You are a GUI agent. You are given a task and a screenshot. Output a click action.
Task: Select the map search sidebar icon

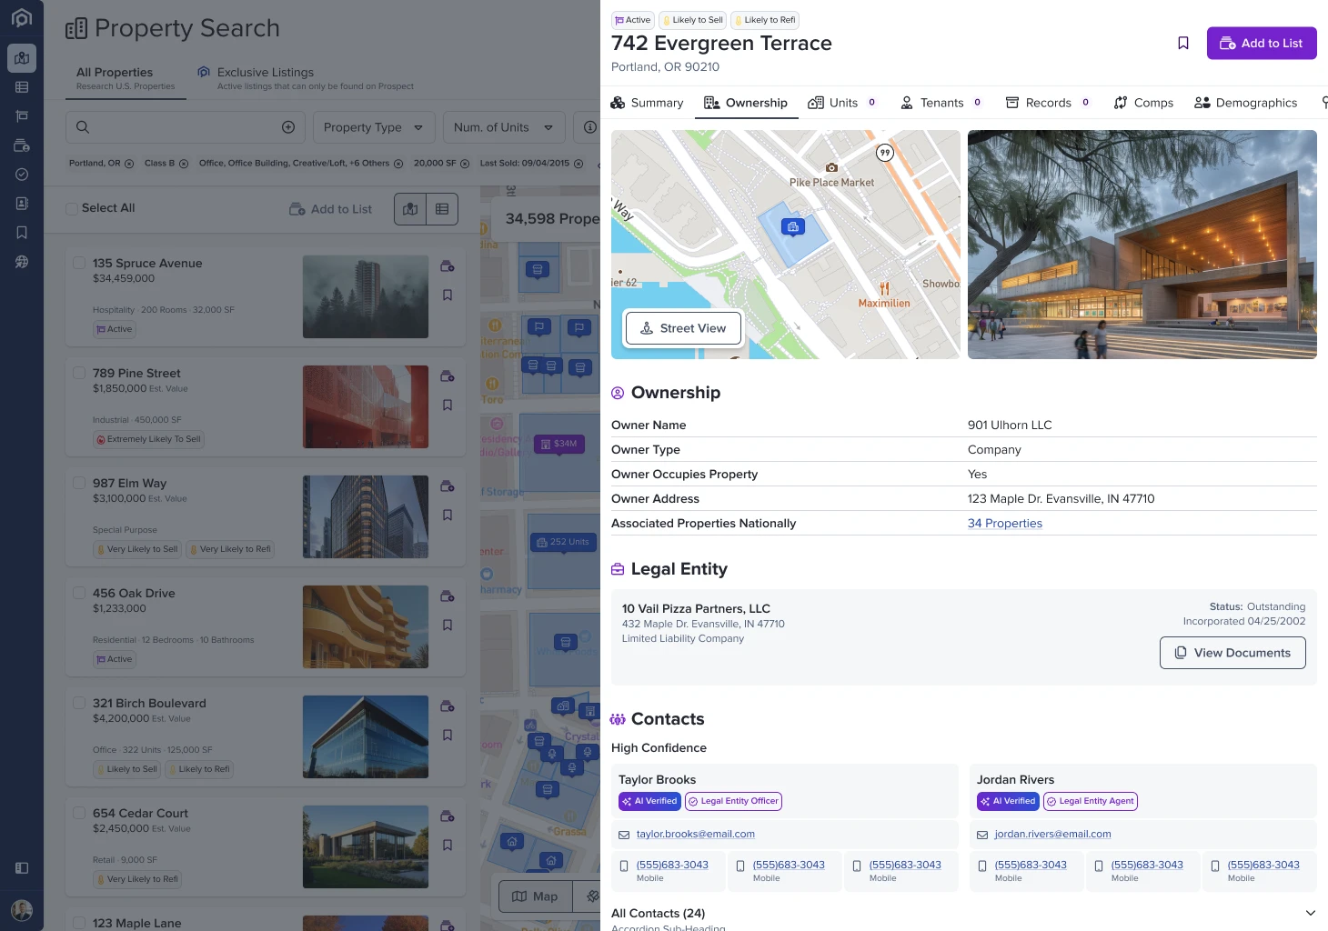point(22,58)
